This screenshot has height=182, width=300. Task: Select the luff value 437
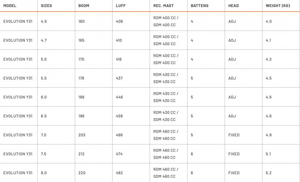tap(119, 78)
